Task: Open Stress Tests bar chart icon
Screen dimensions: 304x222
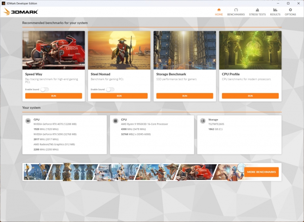Action: 257,10
